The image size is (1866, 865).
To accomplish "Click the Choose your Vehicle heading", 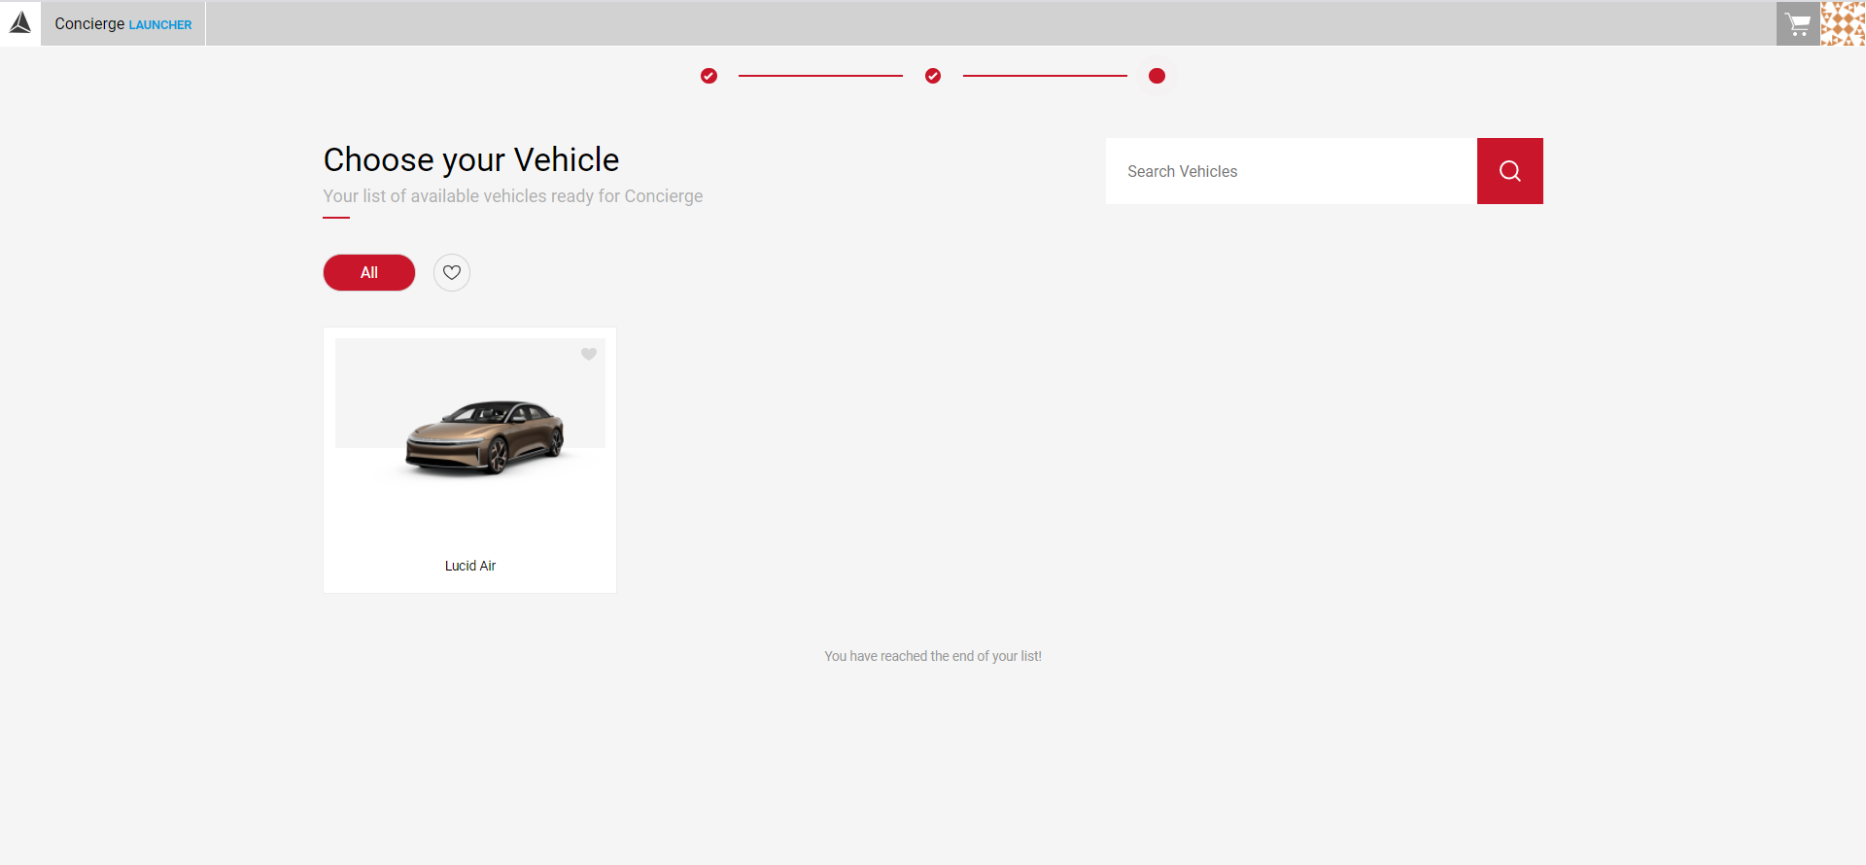I will click(471, 159).
